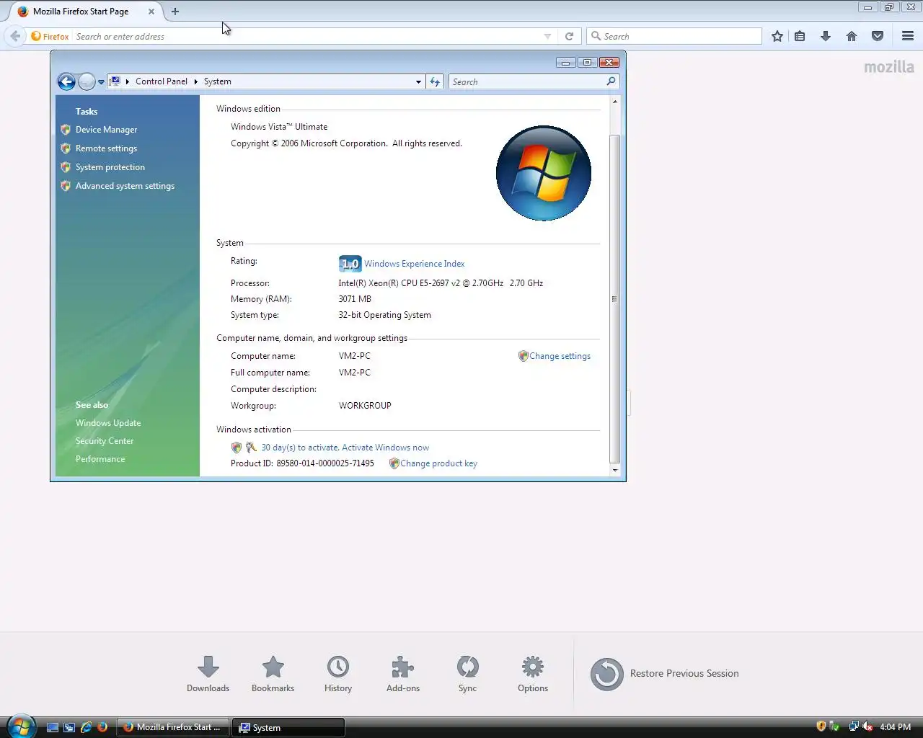Image resolution: width=923 pixels, height=738 pixels.
Task: Expand root breadcrumb arrow before Control Panel
Action: 128,81
